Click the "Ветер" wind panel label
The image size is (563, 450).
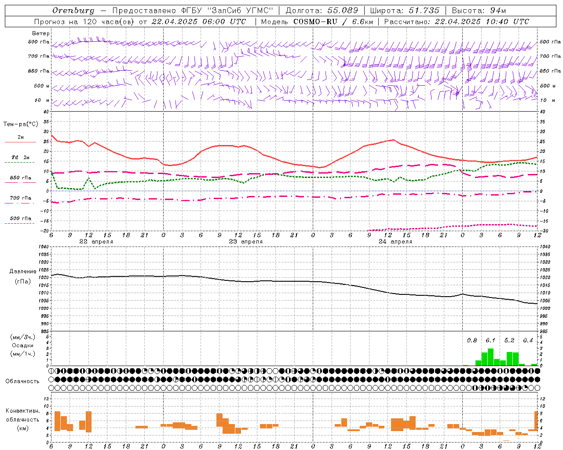click(x=41, y=33)
